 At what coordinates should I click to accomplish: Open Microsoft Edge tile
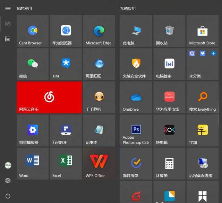(x=99, y=31)
